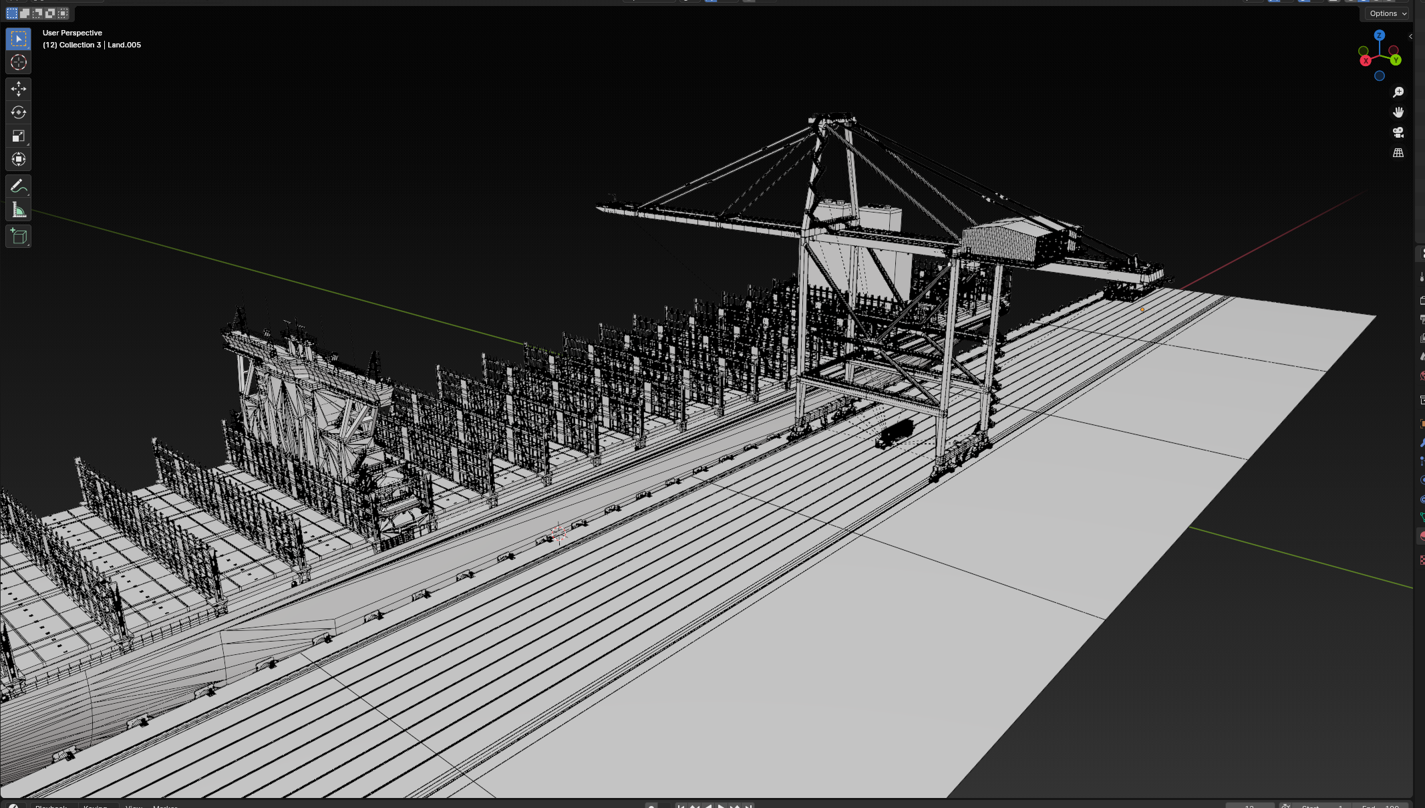The height and width of the screenshot is (808, 1425).
Task: Enable the extend selection mode icon
Action: coord(25,13)
